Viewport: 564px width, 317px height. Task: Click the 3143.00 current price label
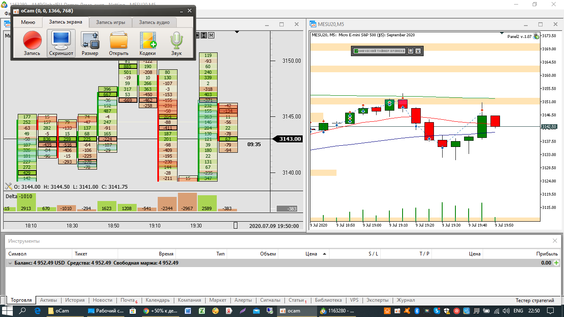tap(289, 139)
